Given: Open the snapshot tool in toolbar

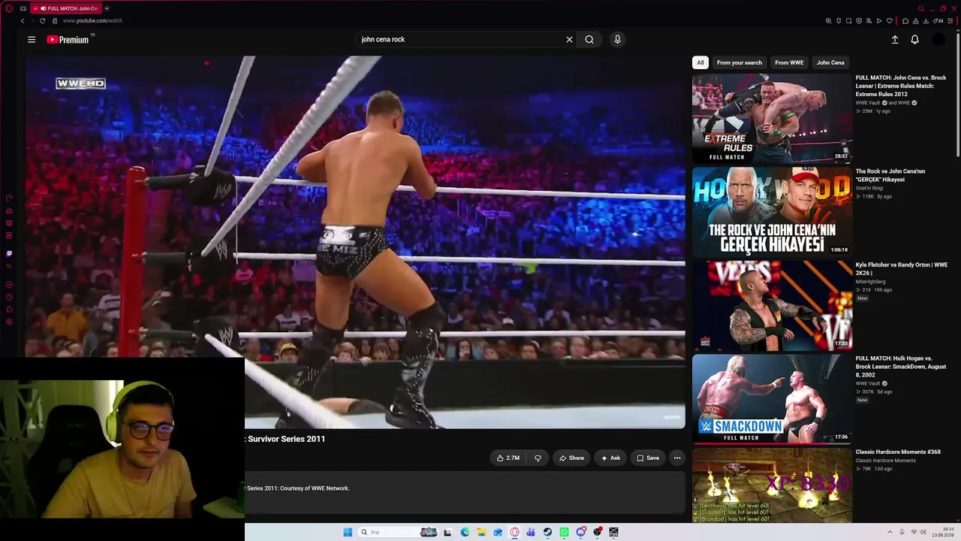Looking at the screenshot, I should (x=848, y=21).
